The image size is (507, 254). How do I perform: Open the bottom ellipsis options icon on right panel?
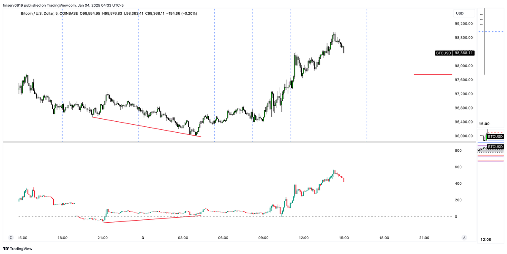(481, 25)
